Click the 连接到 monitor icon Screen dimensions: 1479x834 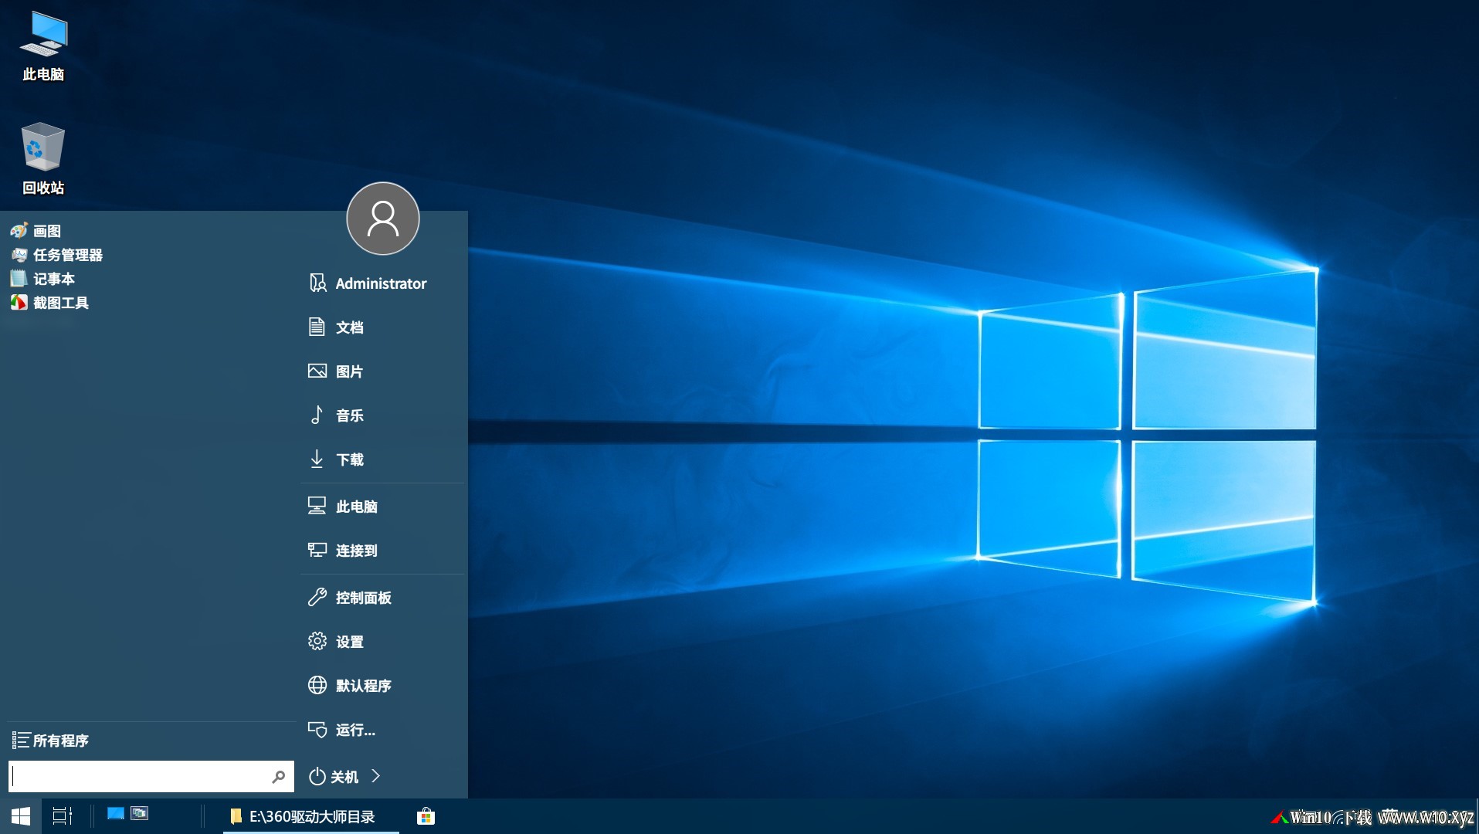317,550
